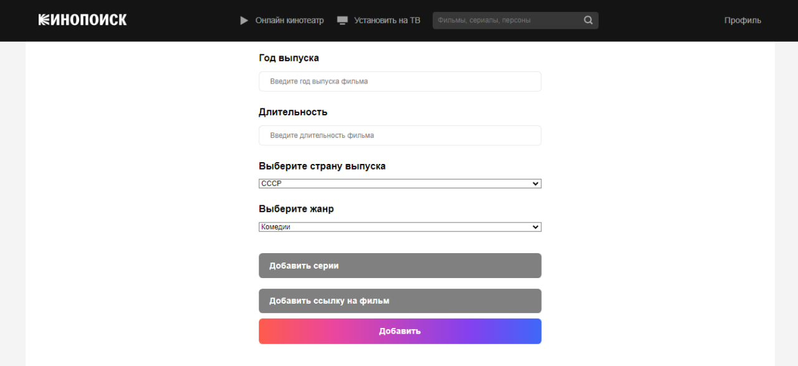Click the Выберите жанр heading
This screenshot has height=366, width=798.
point(296,209)
